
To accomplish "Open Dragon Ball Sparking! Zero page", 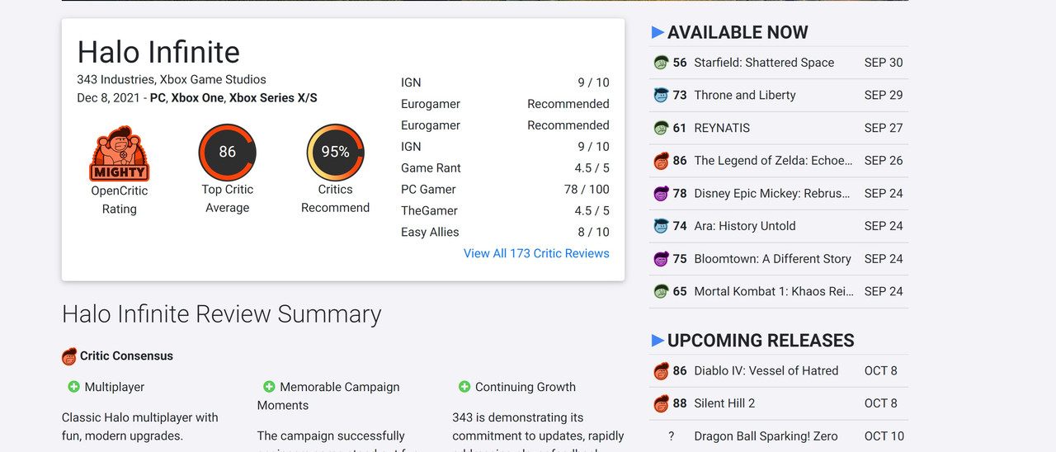I will [766, 436].
